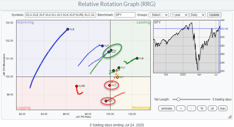Viewport: 234px width, 127px height.
Task: Click the max button
Action: (223, 108)
